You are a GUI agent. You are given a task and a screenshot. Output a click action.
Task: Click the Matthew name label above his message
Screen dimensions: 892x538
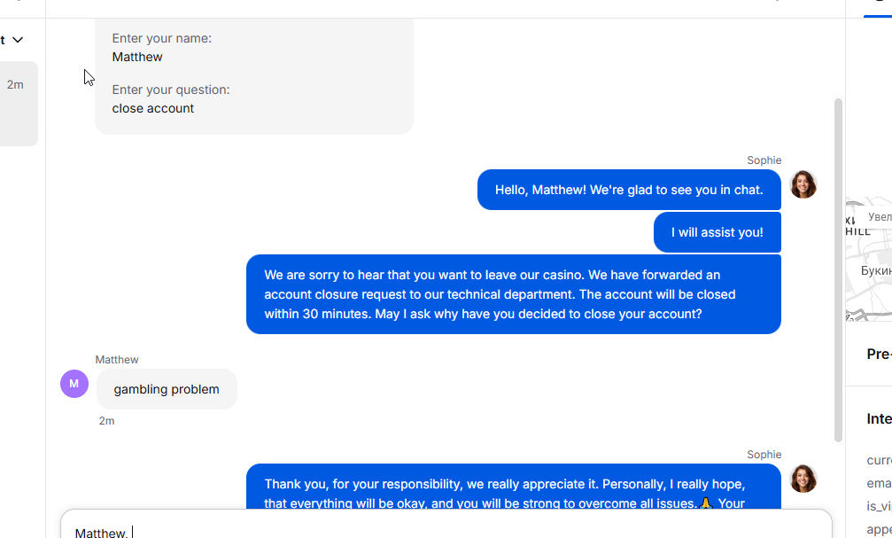[x=117, y=360]
